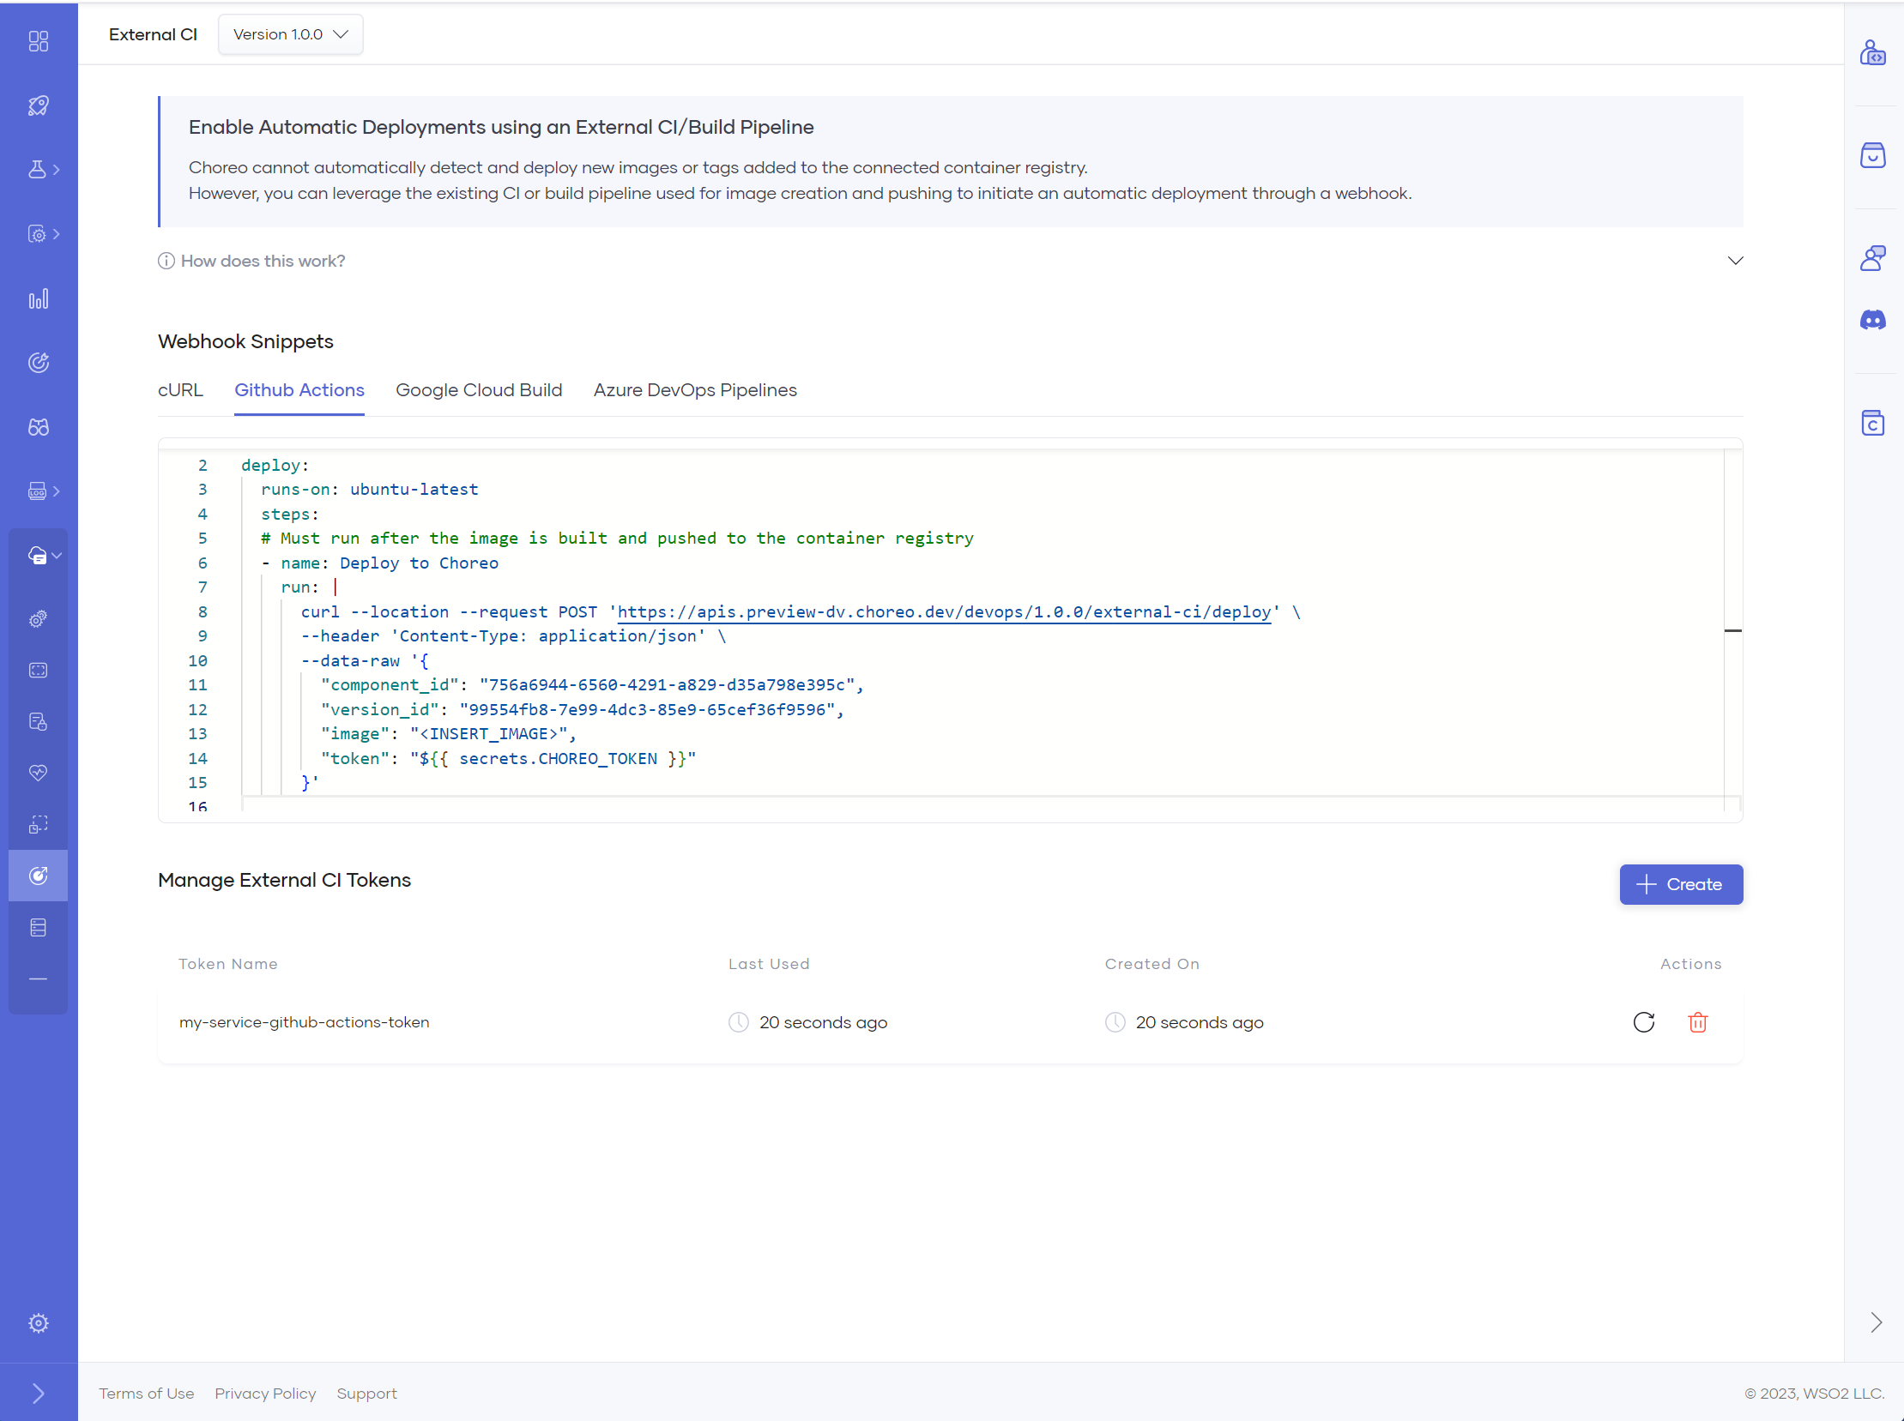Regenerate the my-service-github-actions-token
The image size is (1904, 1421).
1644,1022
